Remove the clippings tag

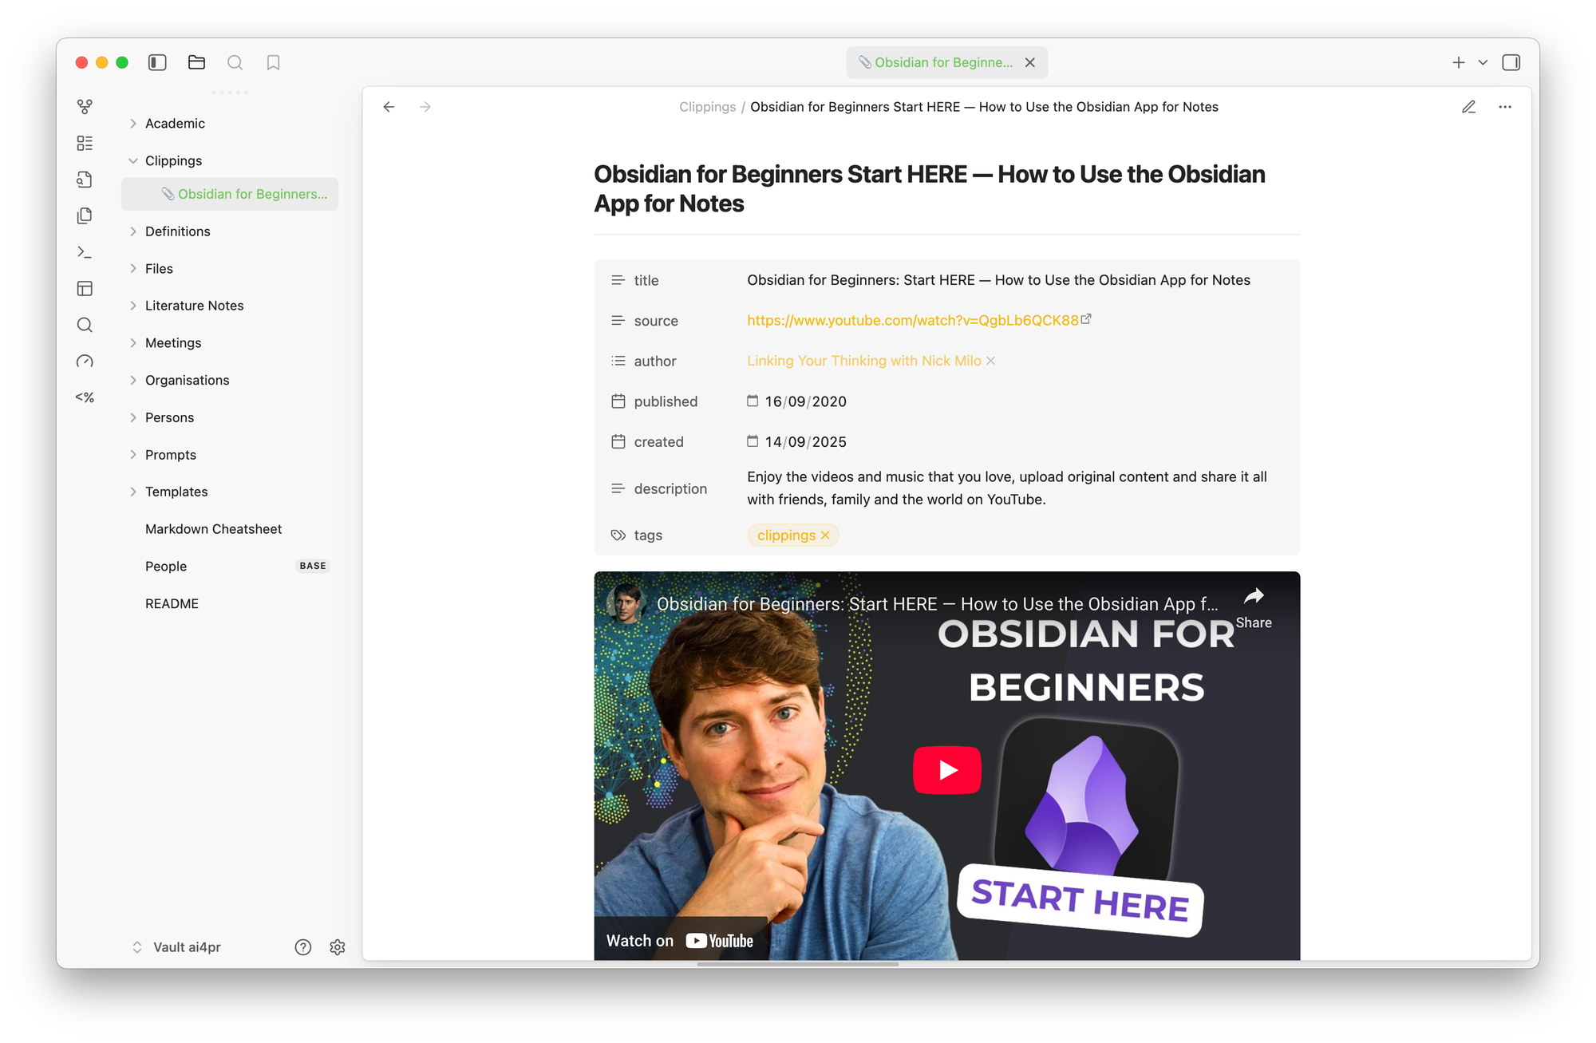(826, 535)
